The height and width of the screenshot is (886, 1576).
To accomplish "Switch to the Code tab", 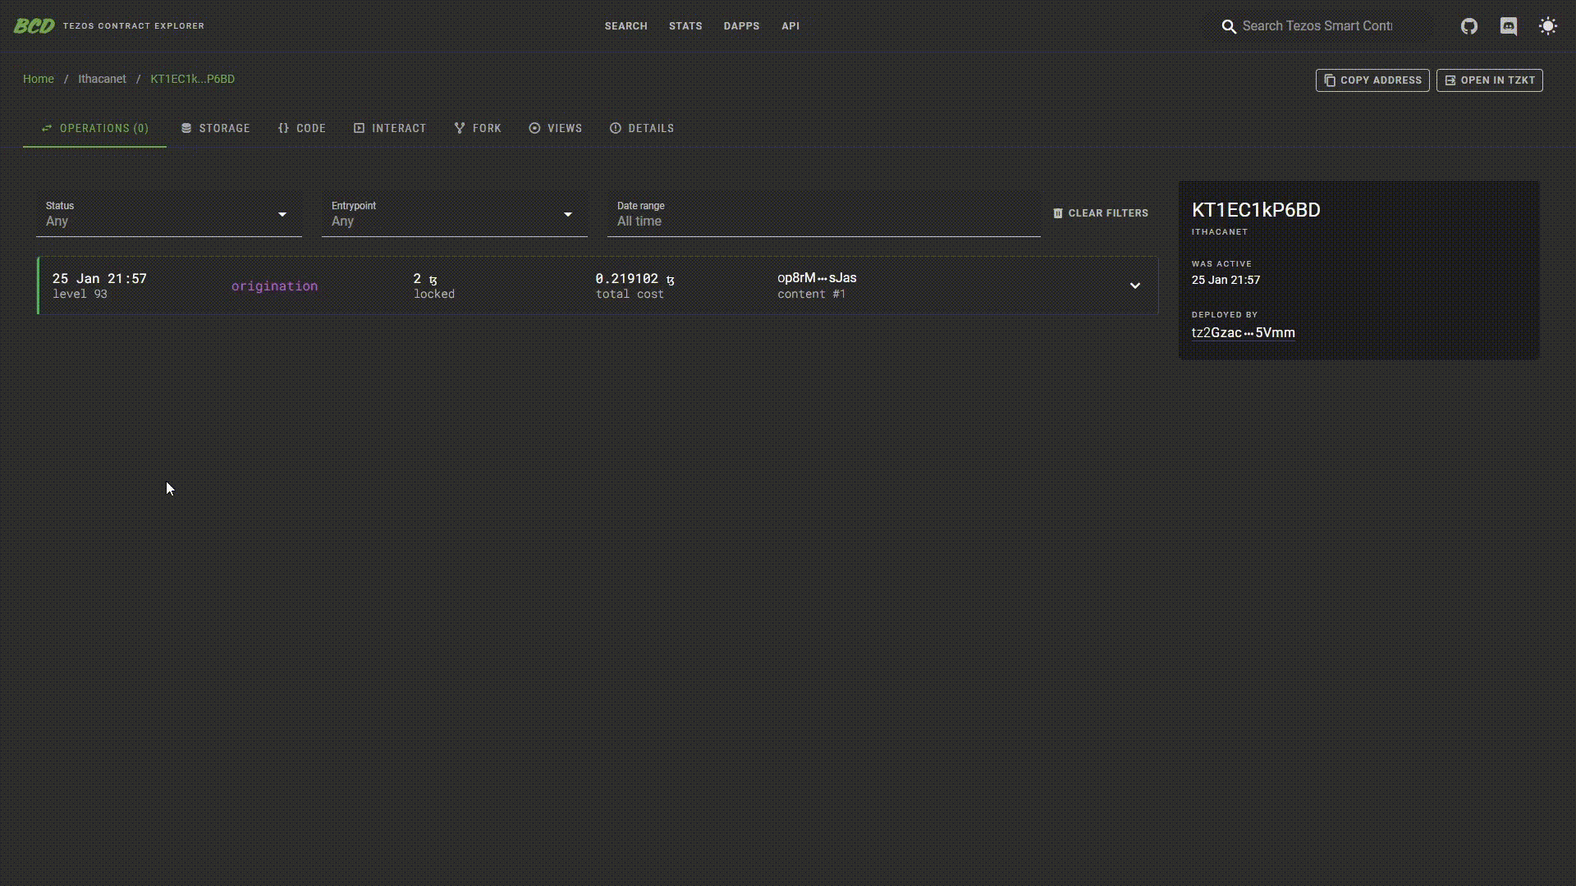I will pos(302,129).
